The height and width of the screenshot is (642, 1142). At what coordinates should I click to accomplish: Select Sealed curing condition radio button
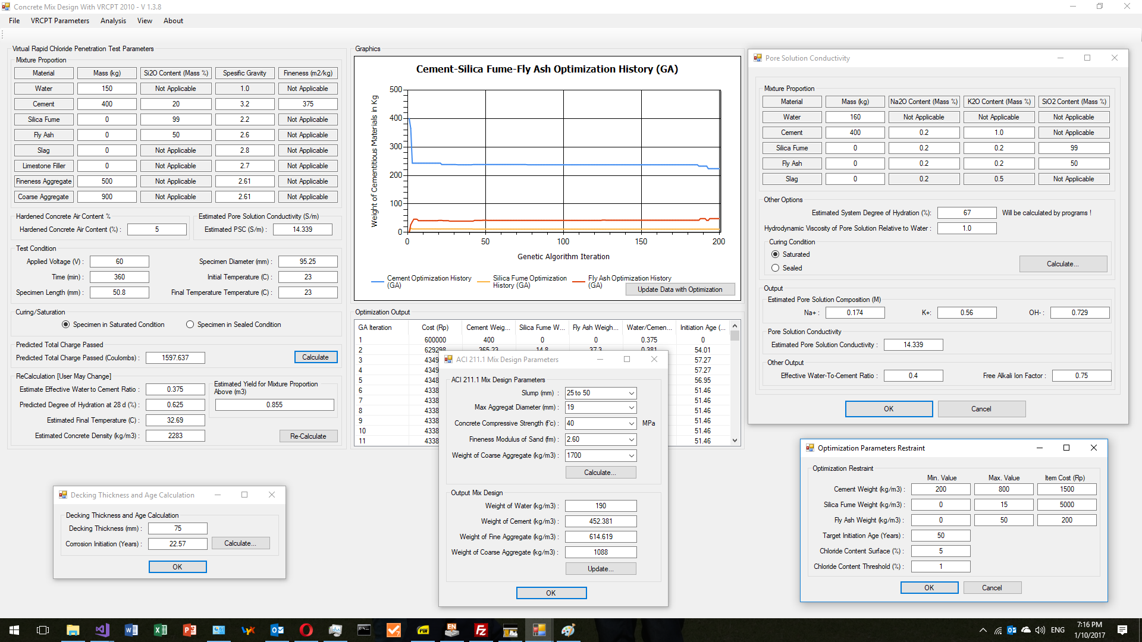[775, 268]
